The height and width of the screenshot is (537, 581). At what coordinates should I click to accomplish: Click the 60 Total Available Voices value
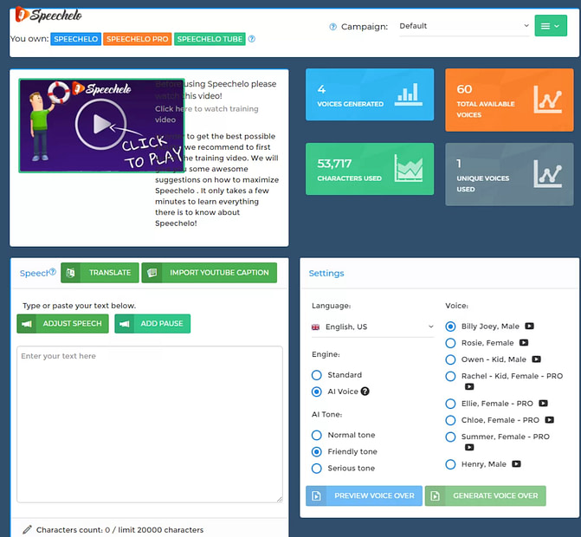tap(464, 89)
